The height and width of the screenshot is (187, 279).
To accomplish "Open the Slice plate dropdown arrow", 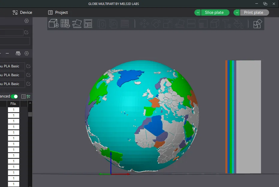I will coord(198,13).
